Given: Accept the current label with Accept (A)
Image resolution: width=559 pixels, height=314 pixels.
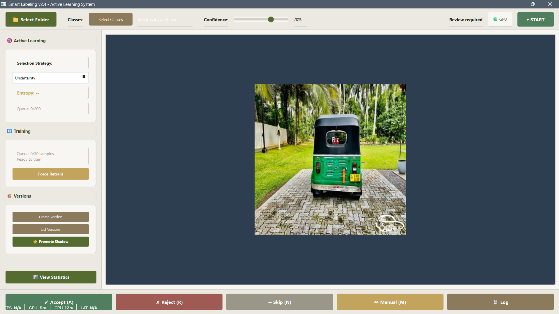Looking at the screenshot, I should [x=59, y=302].
